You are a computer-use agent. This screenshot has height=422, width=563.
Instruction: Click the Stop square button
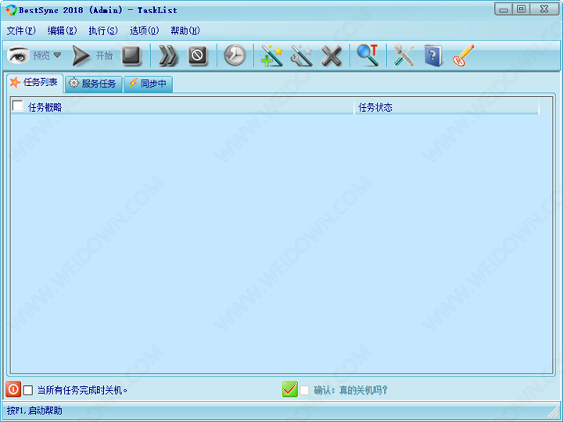pyautogui.click(x=131, y=55)
